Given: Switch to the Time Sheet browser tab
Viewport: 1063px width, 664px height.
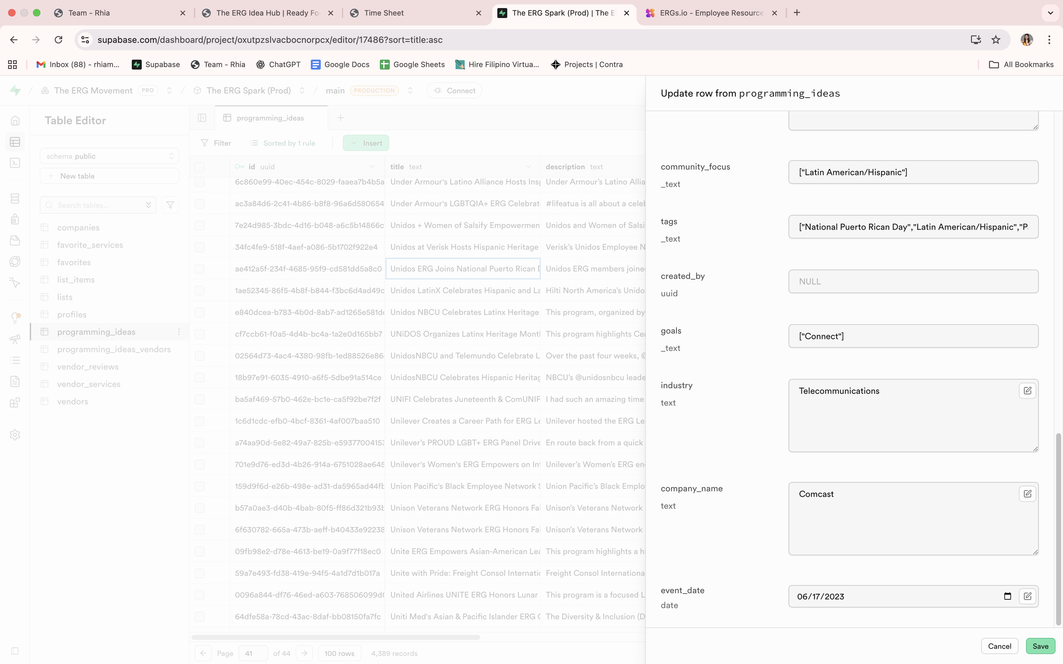Looking at the screenshot, I should [x=384, y=13].
